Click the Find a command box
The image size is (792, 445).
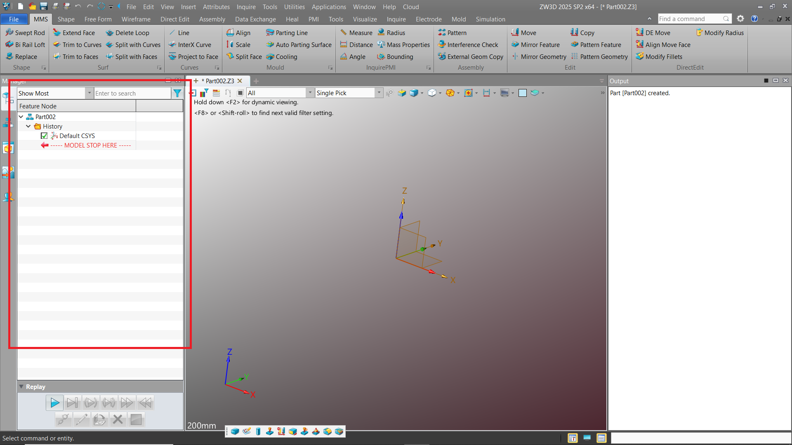click(694, 19)
